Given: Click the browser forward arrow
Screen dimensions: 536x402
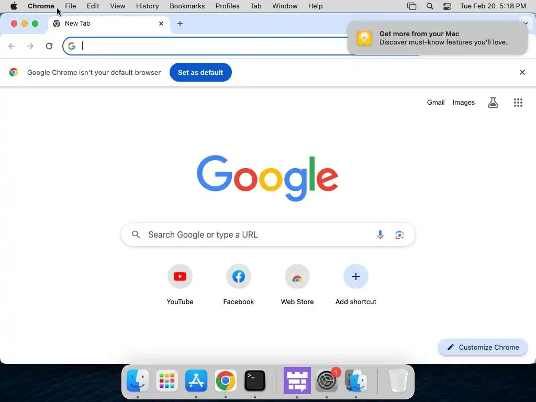Looking at the screenshot, I should [x=30, y=46].
